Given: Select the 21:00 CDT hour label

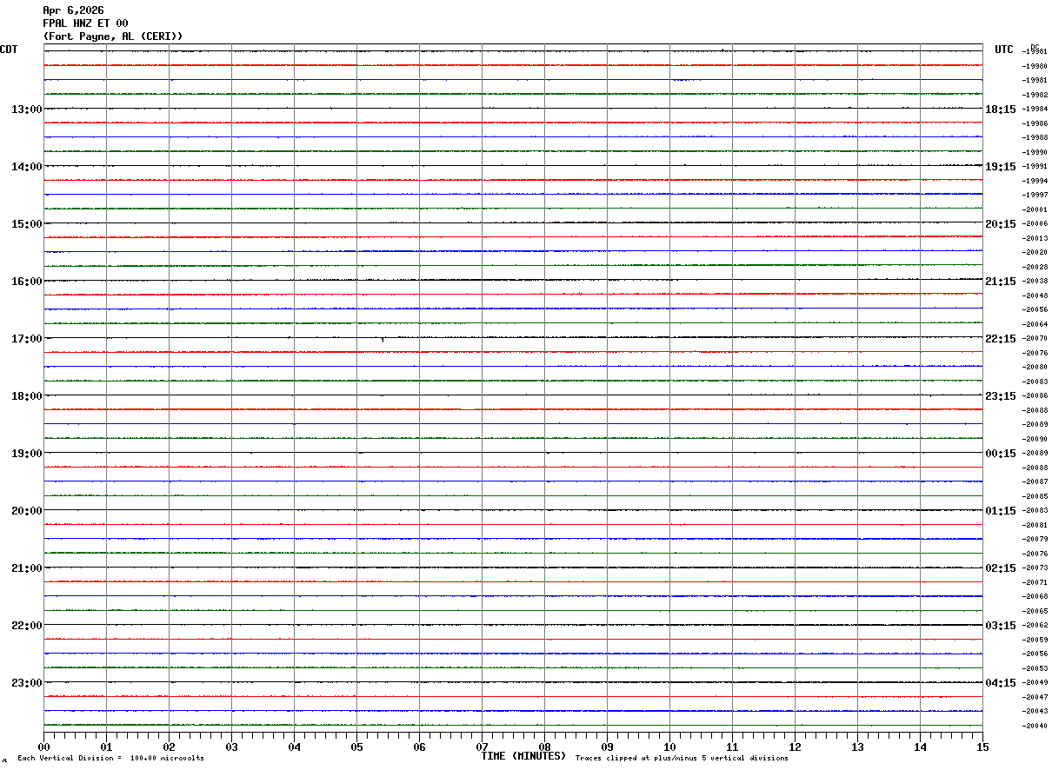Looking at the screenshot, I should 27,568.
